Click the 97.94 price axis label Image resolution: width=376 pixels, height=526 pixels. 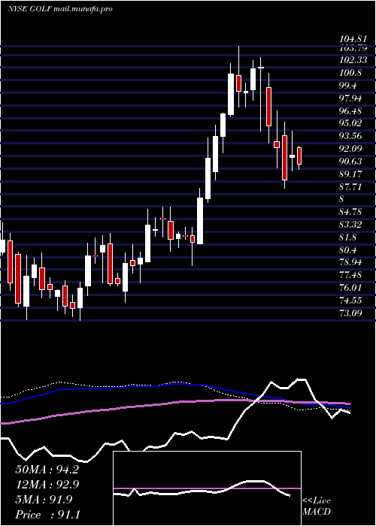click(350, 98)
